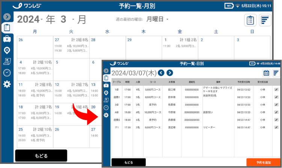The width and height of the screenshot is (282, 168).
Task: Click the 11:00 2名 5,000円 reservation on the 1st
Action: (x=180, y=46)
